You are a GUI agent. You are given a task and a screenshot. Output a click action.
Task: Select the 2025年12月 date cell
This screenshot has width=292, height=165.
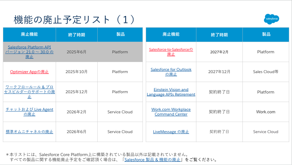pos(77,92)
